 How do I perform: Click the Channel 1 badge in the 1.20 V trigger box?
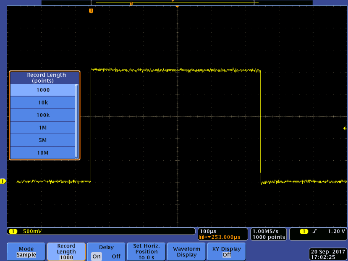303,231
